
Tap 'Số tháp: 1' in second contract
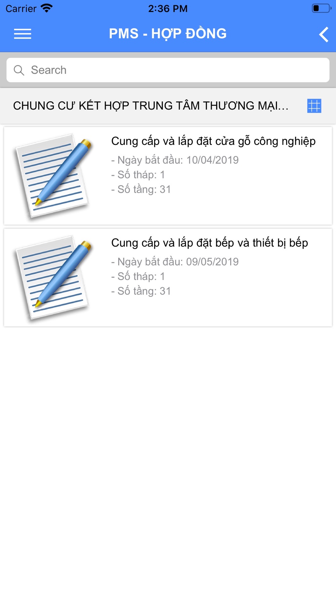click(138, 277)
